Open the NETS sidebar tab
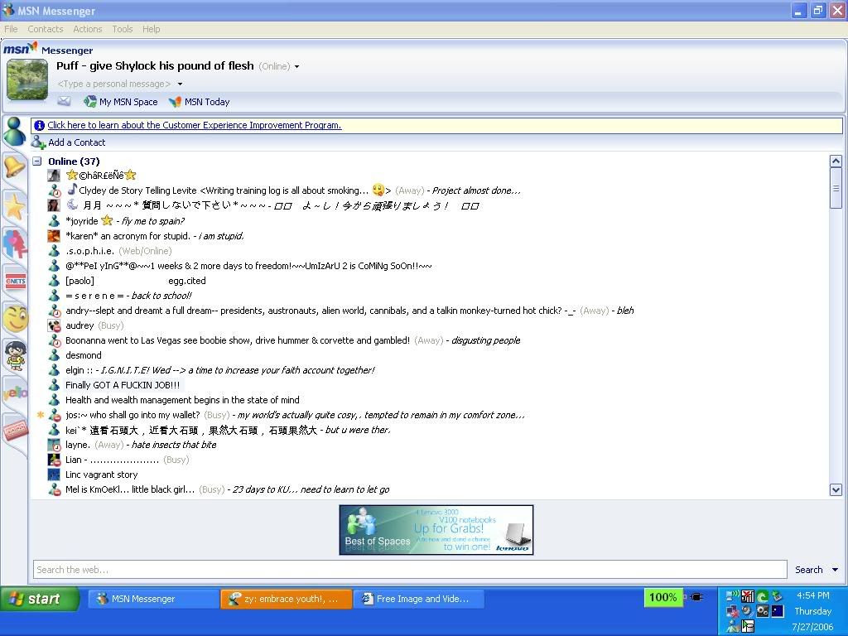Viewport: 848px width, 636px height. point(15,282)
